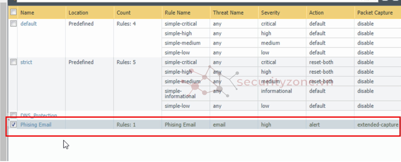Click the Count column header
Viewport: 401px width, 162px height.
point(124,13)
